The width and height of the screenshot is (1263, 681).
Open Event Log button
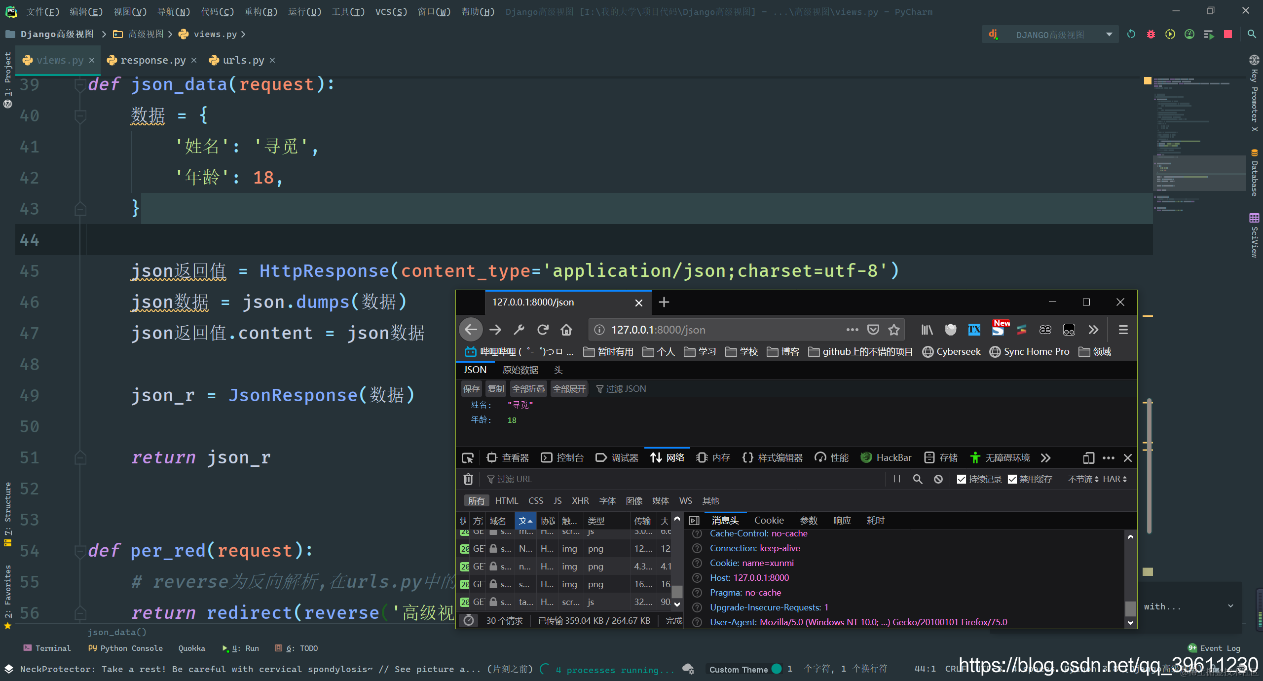tap(1214, 648)
